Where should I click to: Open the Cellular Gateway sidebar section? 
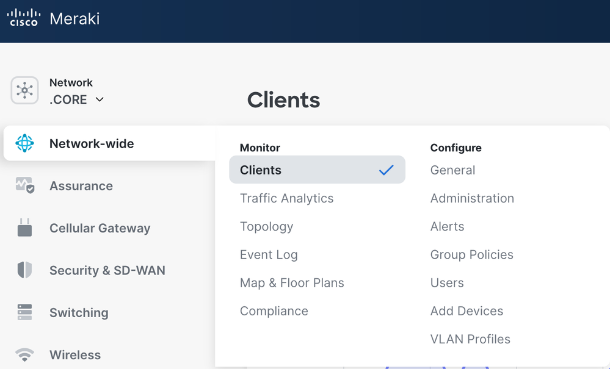100,228
